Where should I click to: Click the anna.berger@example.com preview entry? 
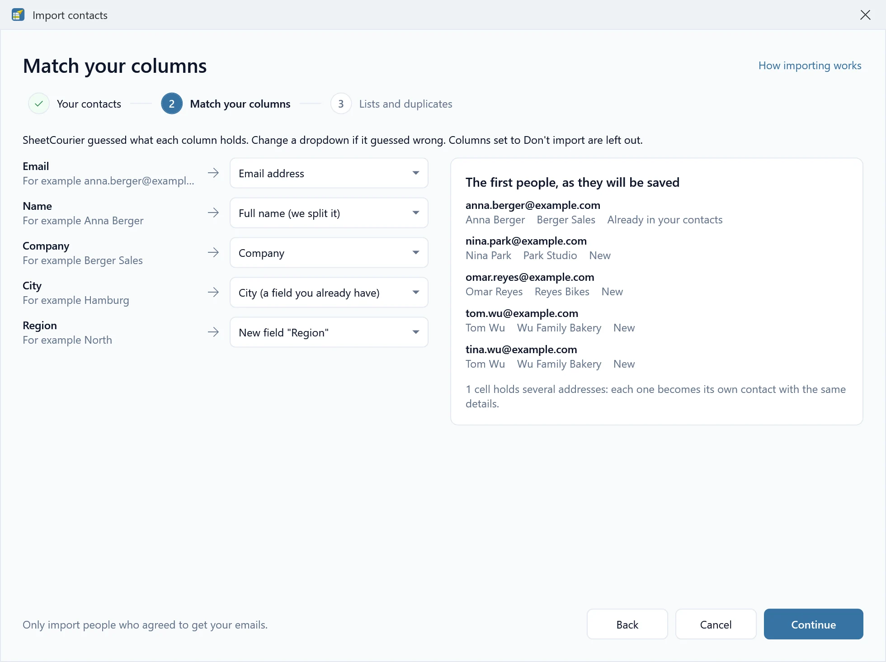533,205
